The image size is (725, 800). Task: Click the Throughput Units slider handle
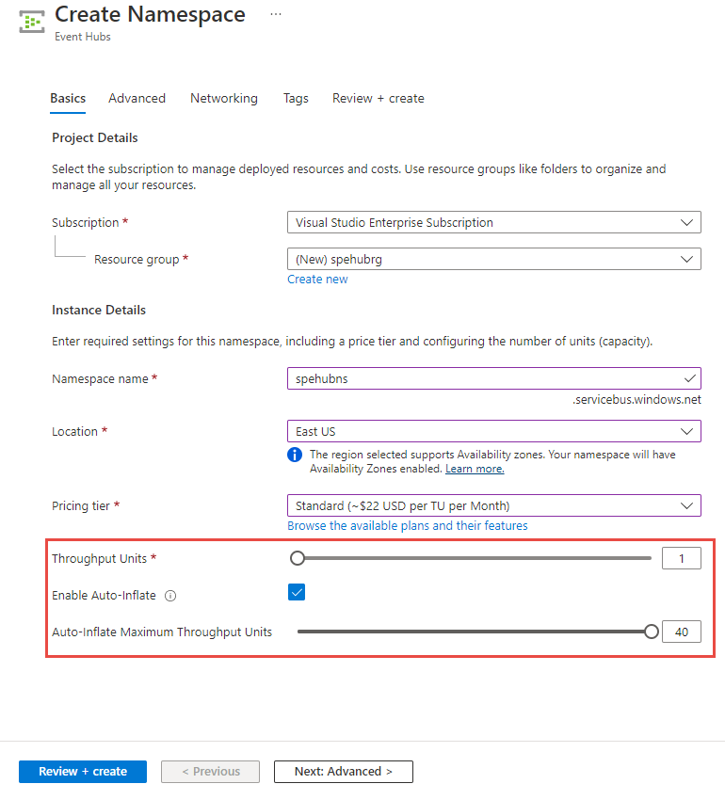click(x=298, y=557)
